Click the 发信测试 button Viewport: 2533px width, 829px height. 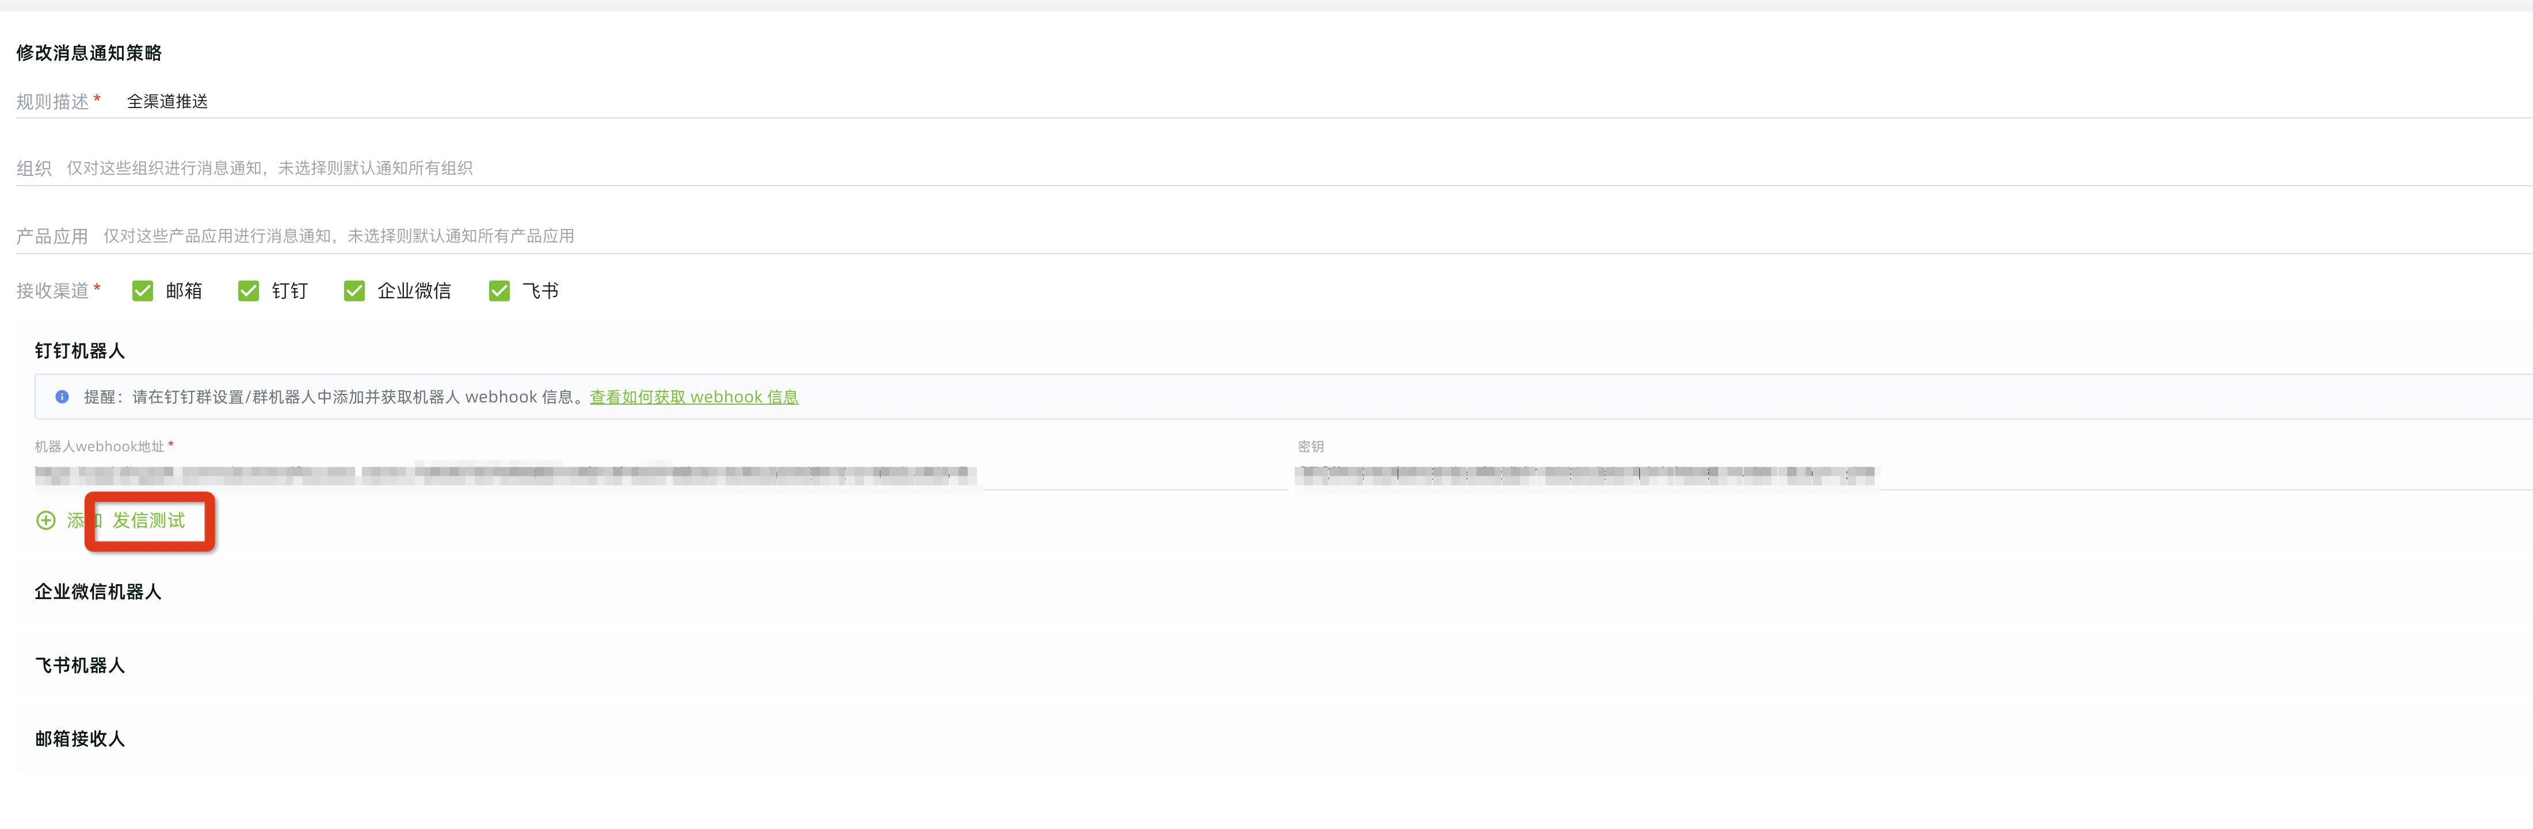(148, 521)
